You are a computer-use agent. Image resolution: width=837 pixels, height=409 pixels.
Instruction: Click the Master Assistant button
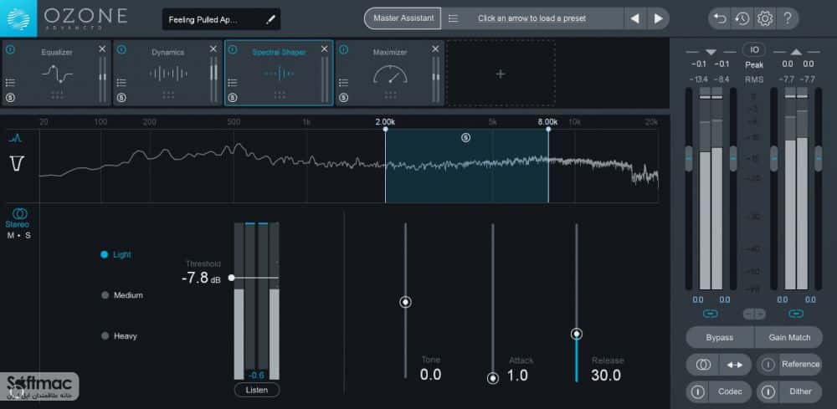click(x=403, y=18)
